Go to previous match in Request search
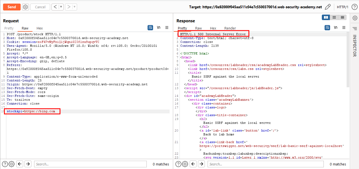 pyautogui.click(x=20, y=164)
